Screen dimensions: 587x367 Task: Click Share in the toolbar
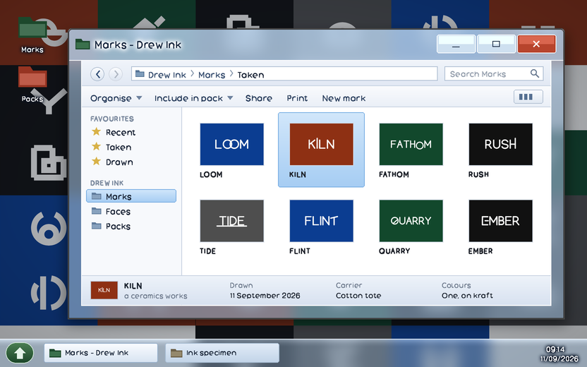259,98
